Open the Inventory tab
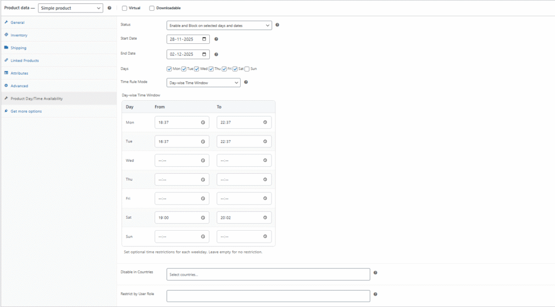 pos(59,35)
